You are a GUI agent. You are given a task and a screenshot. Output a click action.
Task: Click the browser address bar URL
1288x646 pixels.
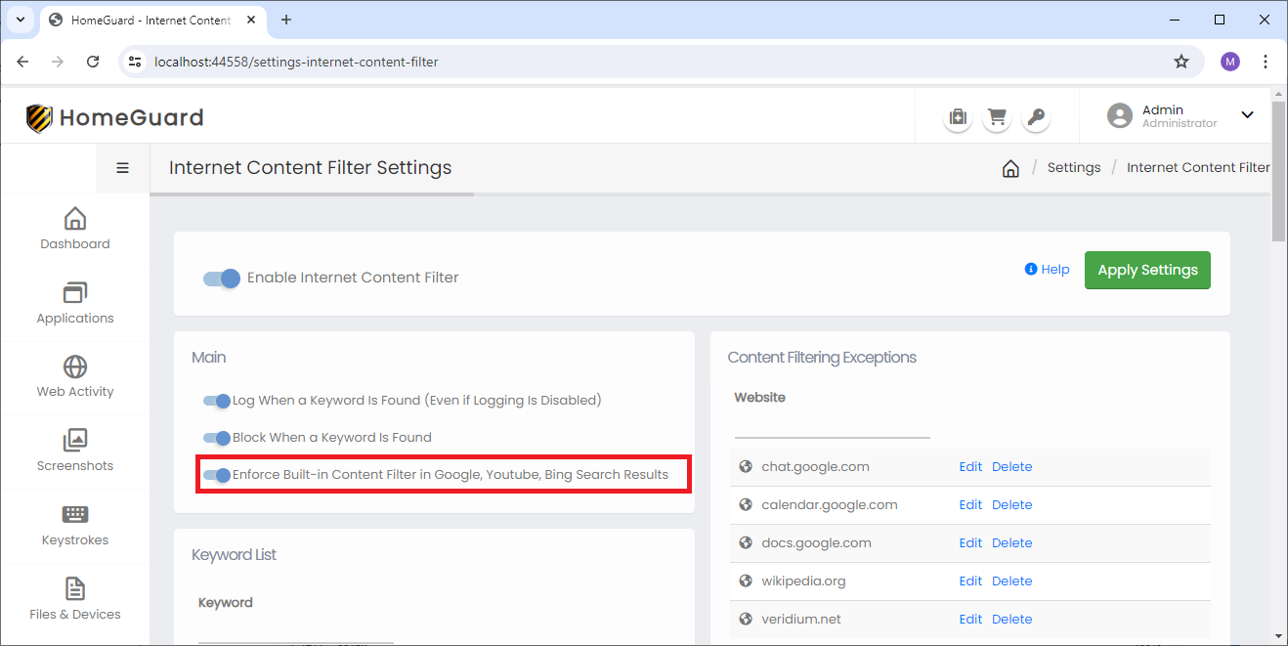(296, 62)
